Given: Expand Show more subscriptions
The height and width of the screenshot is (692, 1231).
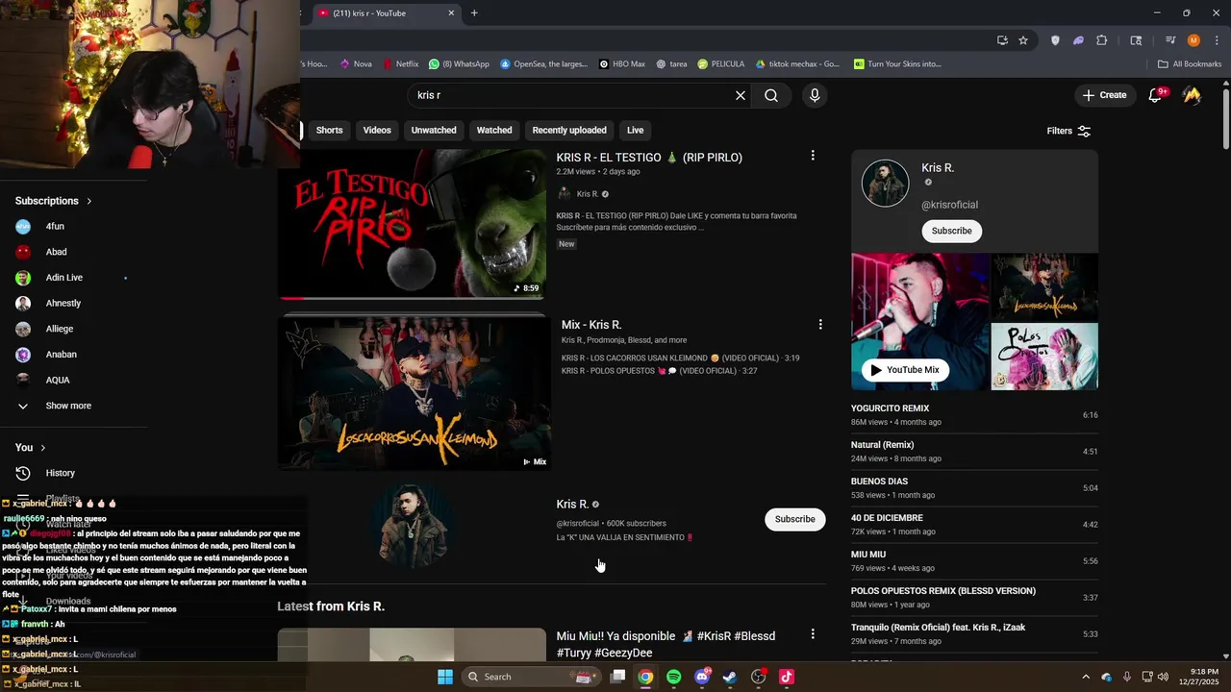Looking at the screenshot, I should (68, 406).
